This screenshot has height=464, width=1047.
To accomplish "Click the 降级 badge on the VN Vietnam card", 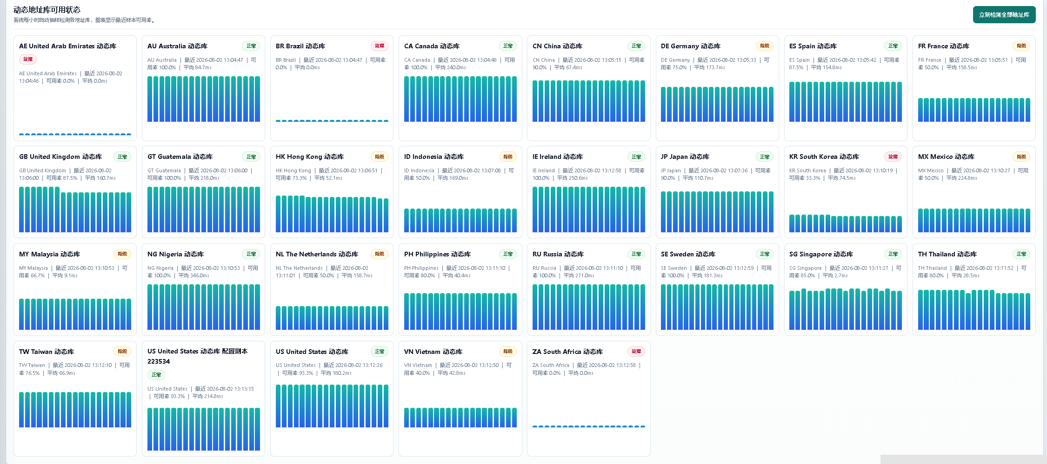I will click(x=508, y=352).
